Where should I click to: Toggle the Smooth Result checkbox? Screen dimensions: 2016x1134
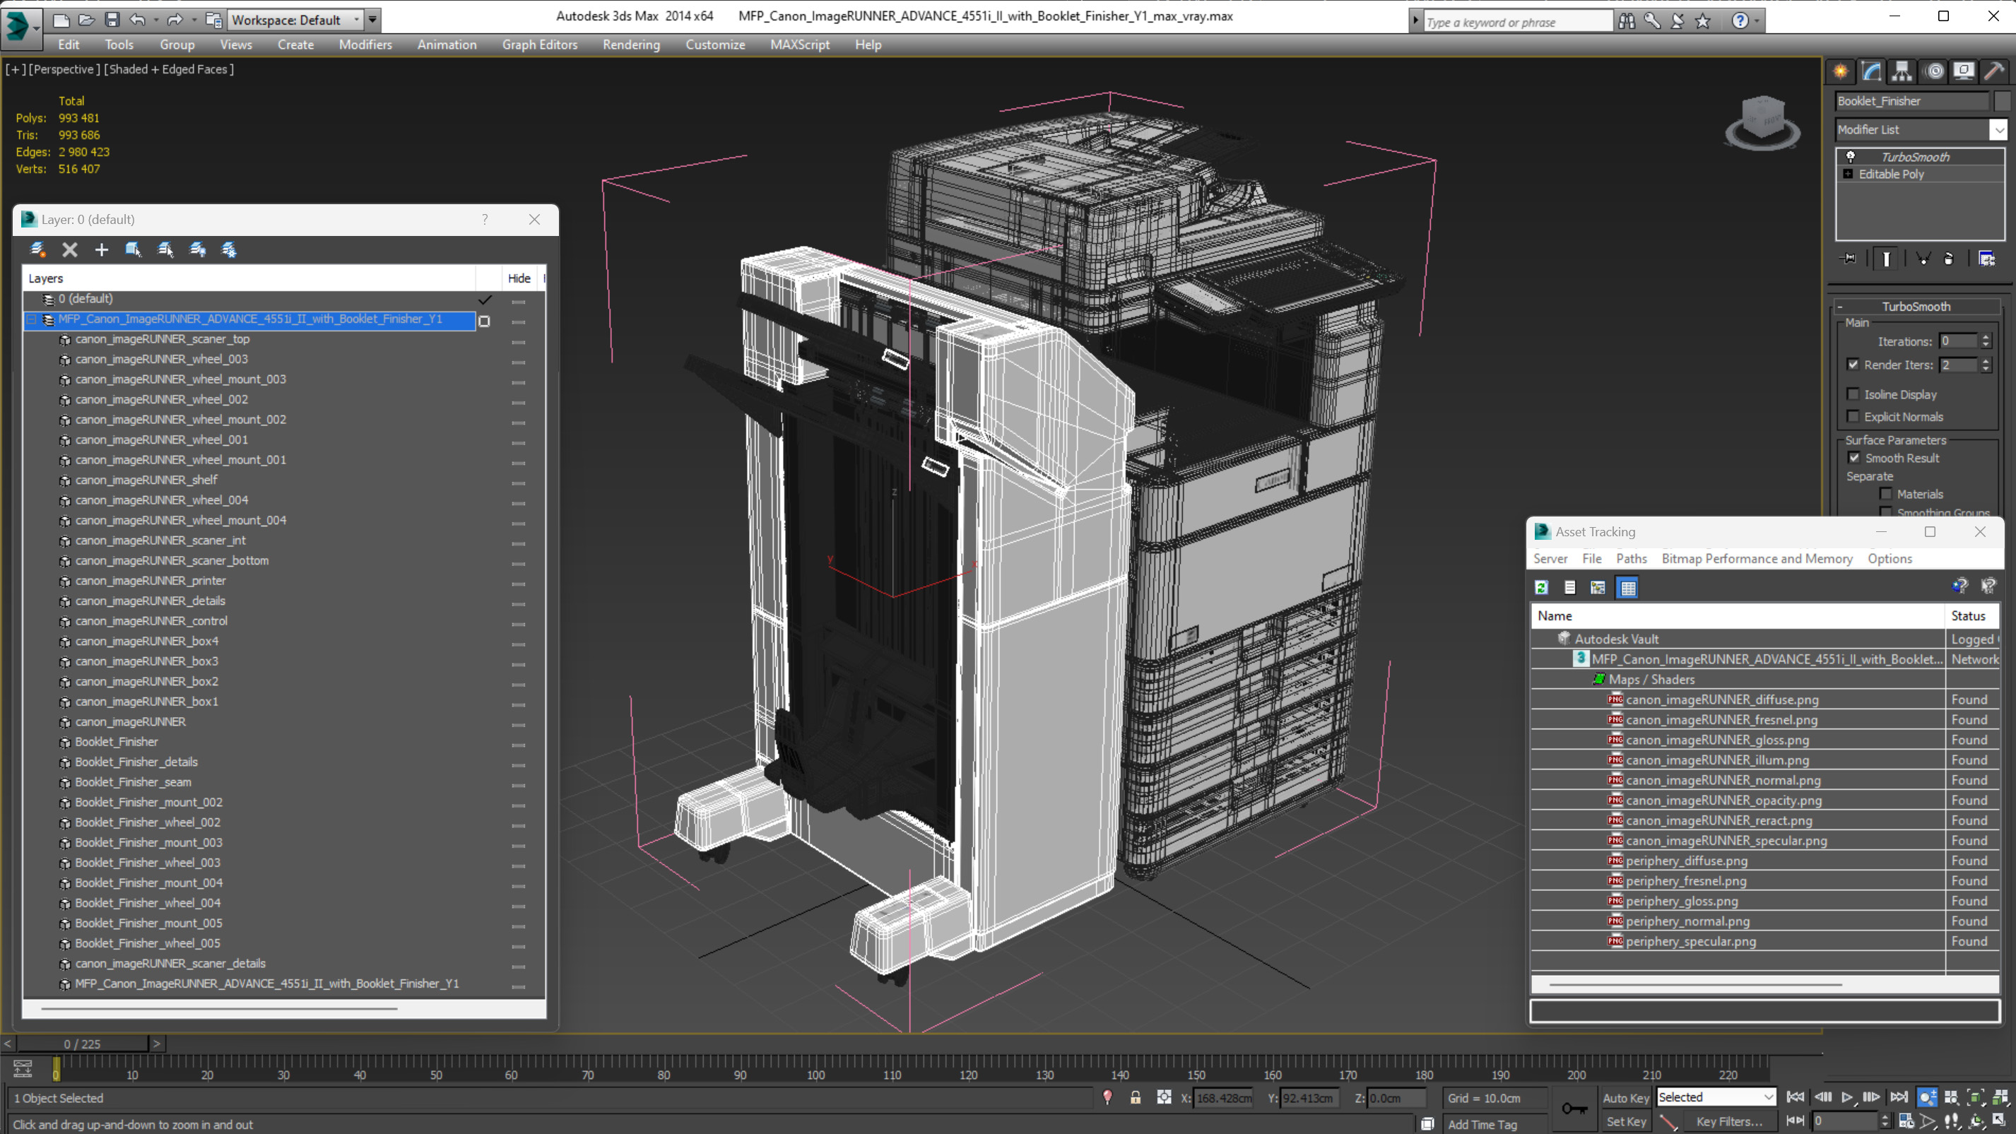pyautogui.click(x=1854, y=458)
